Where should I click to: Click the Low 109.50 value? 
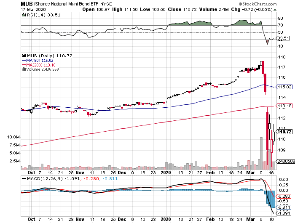[x=153, y=9]
